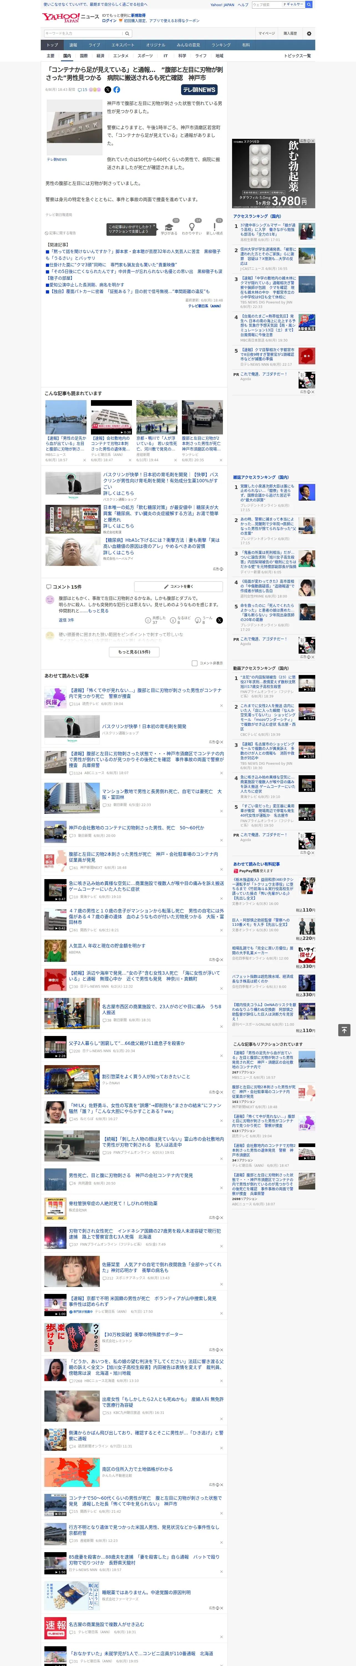The height and width of the screenshot is (1666, 356).
Task: Click the report icon by 記事に関する報告
Action: click(x=47, y=233)
